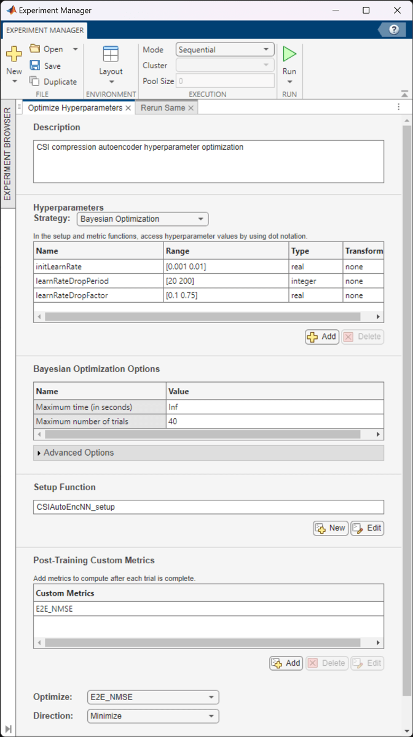413x737 pixels.
Task: Open the Layout grid icon
Action: point(111,55)
